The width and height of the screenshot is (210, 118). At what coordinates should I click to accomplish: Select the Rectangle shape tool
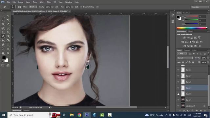(x=8, y=49)
